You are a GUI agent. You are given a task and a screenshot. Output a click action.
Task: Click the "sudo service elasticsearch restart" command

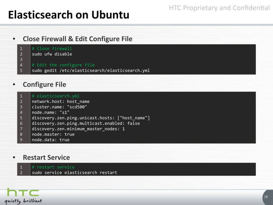(x=74, y=172)
